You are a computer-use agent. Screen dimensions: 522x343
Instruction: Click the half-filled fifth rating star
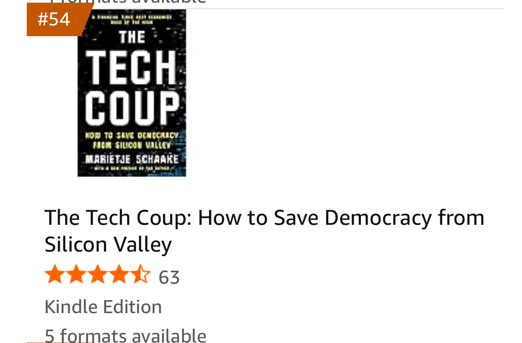(140, 274)
